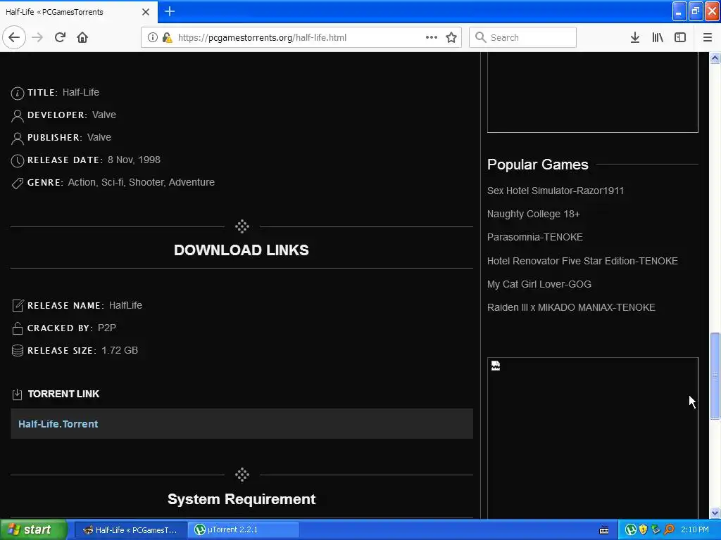The image size is (721, 540).
Task: Click the scrollbar up arrow
Action: tap(715, 58)
